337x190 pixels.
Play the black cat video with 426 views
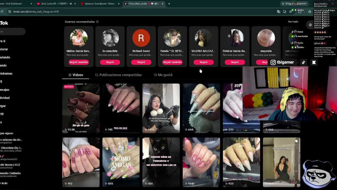[x=161, y=162]
